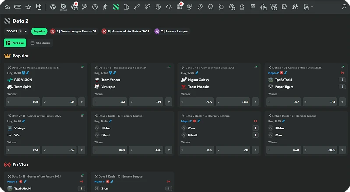Open favorites via the star icon
350x192 pixels.
28,7
